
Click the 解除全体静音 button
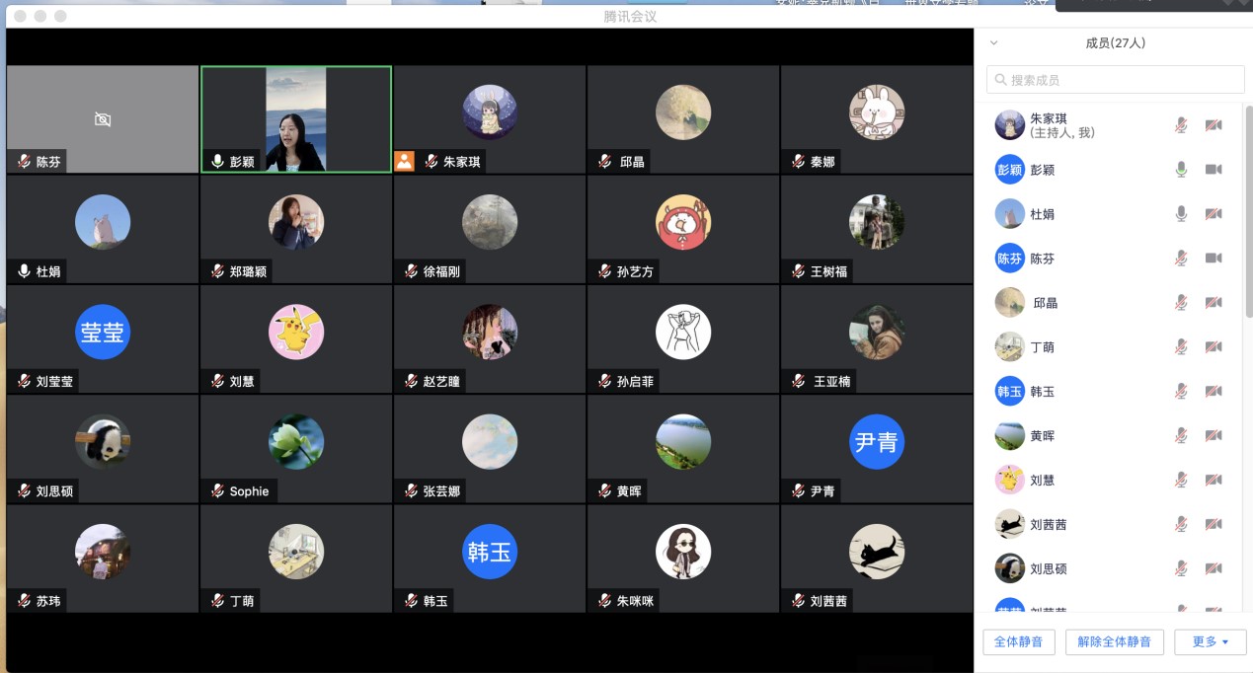1115,641
